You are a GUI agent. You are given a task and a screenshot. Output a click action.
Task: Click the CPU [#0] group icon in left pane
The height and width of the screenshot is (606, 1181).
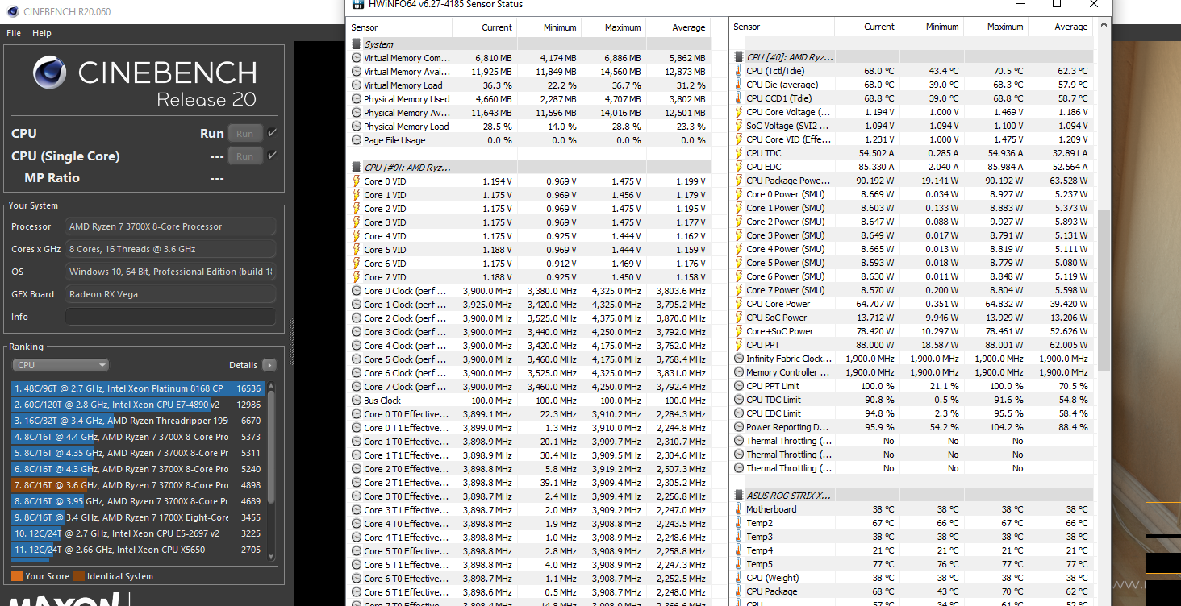click(x=357, y=168)
